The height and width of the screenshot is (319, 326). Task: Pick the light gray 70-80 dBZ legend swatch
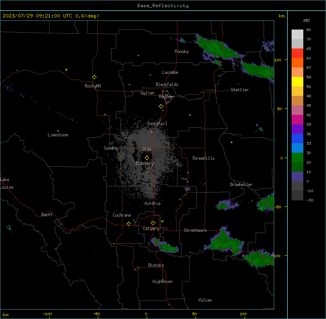(297, 34)
